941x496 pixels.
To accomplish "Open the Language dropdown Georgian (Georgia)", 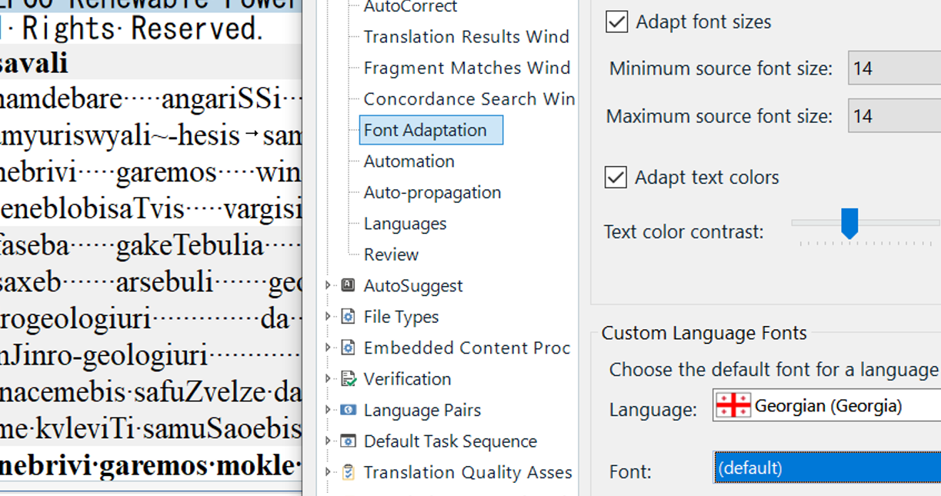I will coord(826,405).
